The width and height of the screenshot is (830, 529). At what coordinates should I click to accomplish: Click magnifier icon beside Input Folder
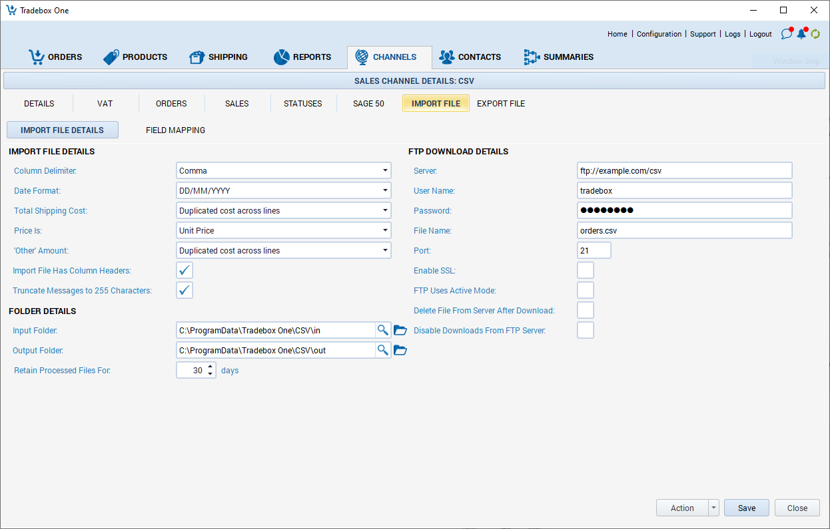[x=383, y=330]
